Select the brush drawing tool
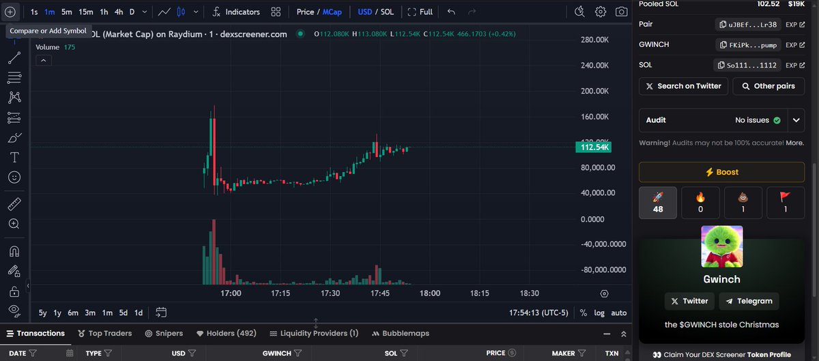This screenshot has width=819, height=361. point(14,137)
